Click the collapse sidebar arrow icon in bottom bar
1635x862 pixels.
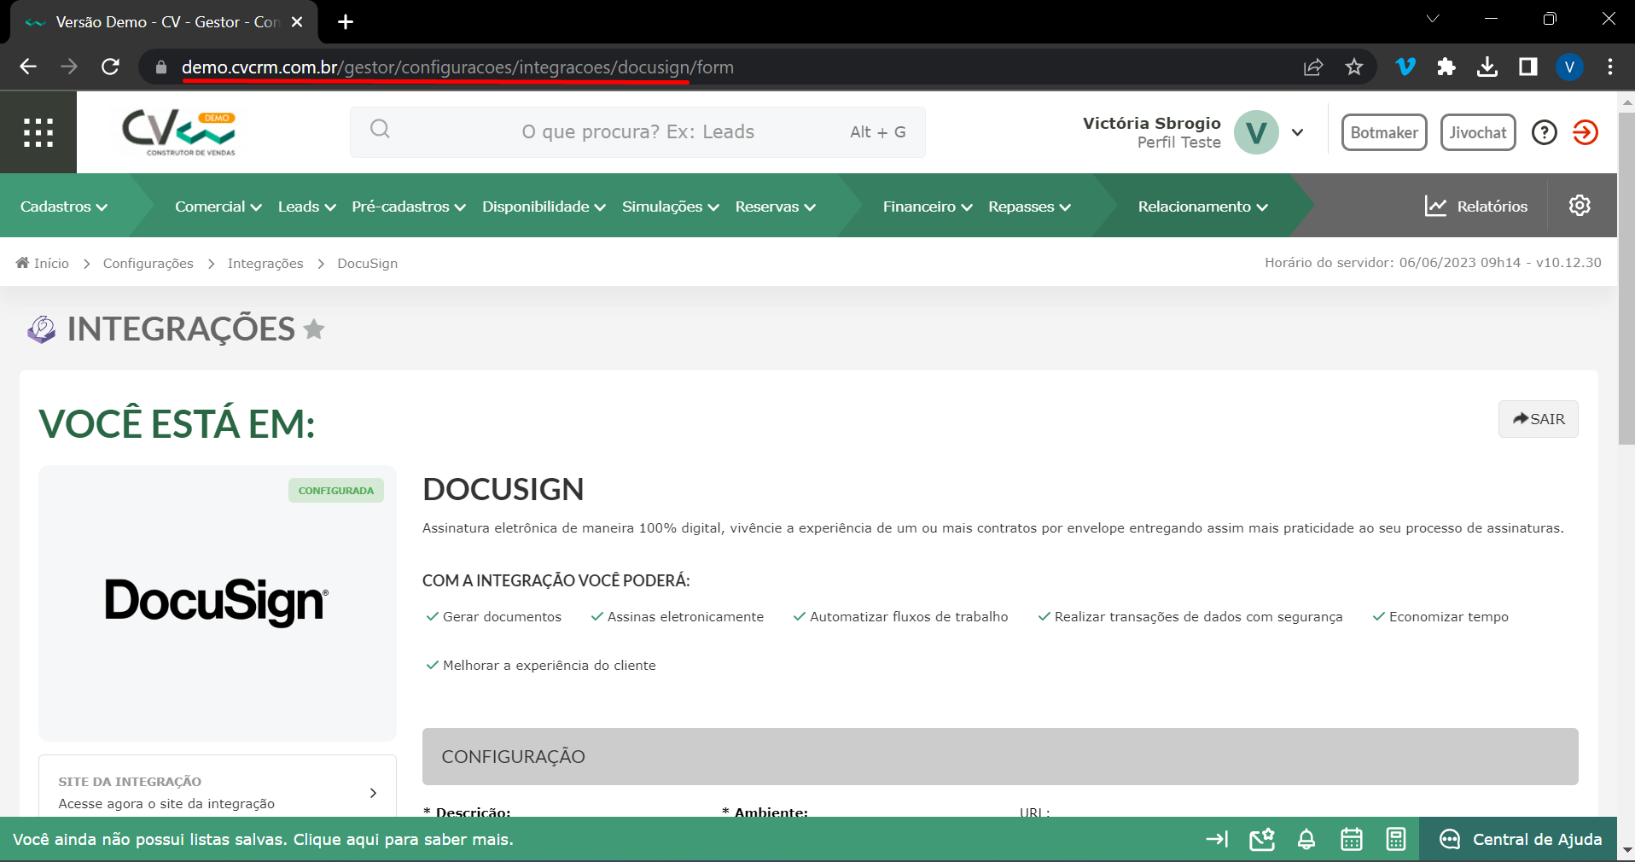point(1217,840)
